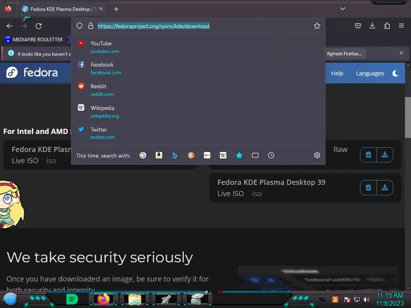Click the Star Butterfly desktop mascot
Screen dimensions: 411x308
(x=11, y=204)
